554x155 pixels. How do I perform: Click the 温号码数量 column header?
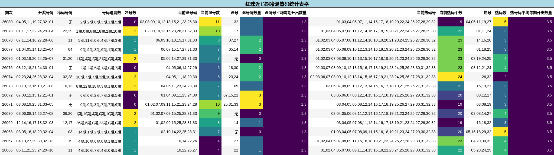252,13
